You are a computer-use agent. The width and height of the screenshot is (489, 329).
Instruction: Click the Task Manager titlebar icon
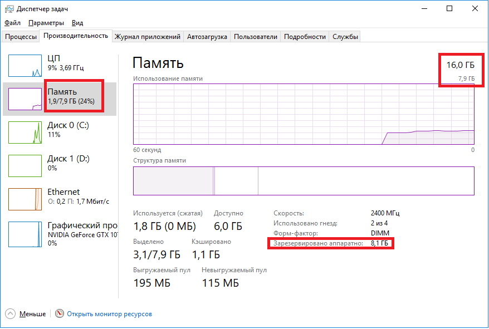coord(7,8)
